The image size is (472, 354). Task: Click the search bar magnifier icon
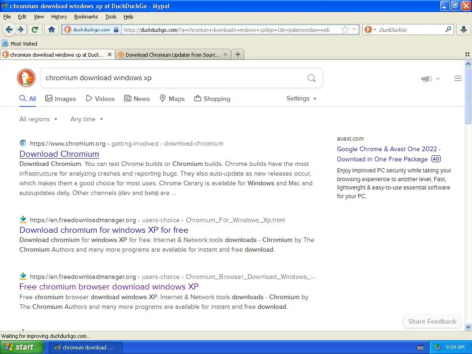point(448,29)
